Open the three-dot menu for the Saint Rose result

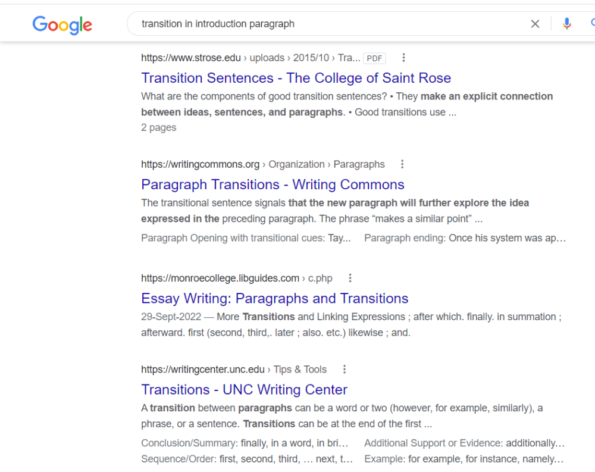(x=404, y=57)
